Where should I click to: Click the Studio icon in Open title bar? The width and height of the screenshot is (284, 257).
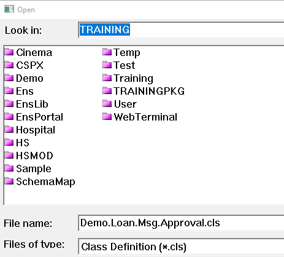coord(9,9)
